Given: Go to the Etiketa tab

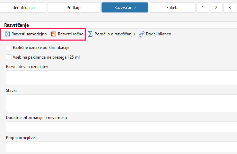Looking at the screenshot, I should coord(172,8).
